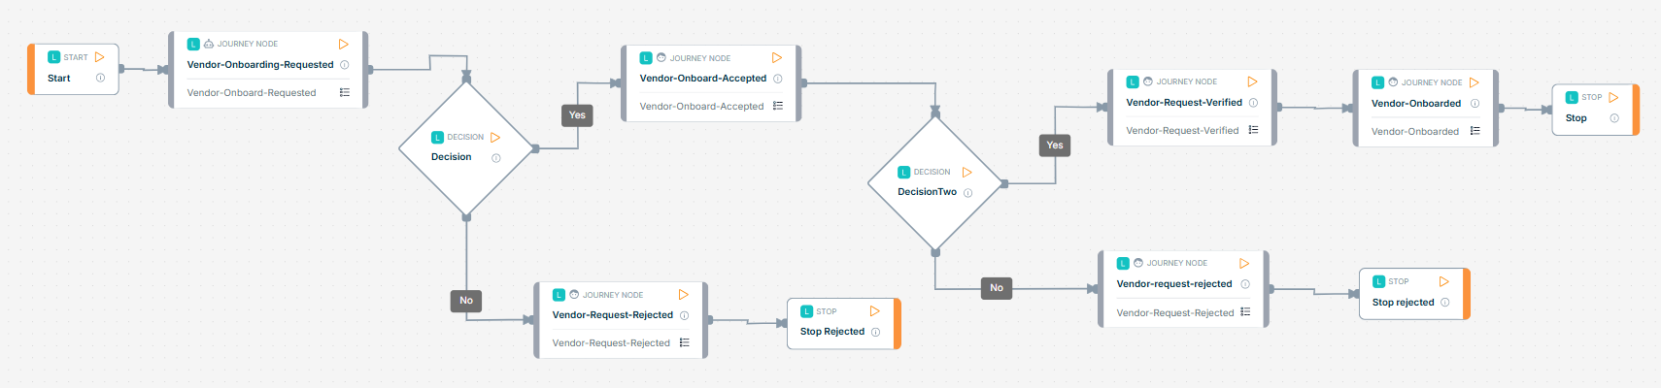This screenshot has height=388, width=1661.
Task: Click play icon on DecisionTwo diamond
Action: 966,172
